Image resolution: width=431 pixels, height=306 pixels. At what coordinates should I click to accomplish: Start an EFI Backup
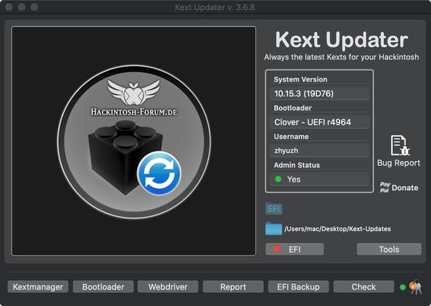298,286
